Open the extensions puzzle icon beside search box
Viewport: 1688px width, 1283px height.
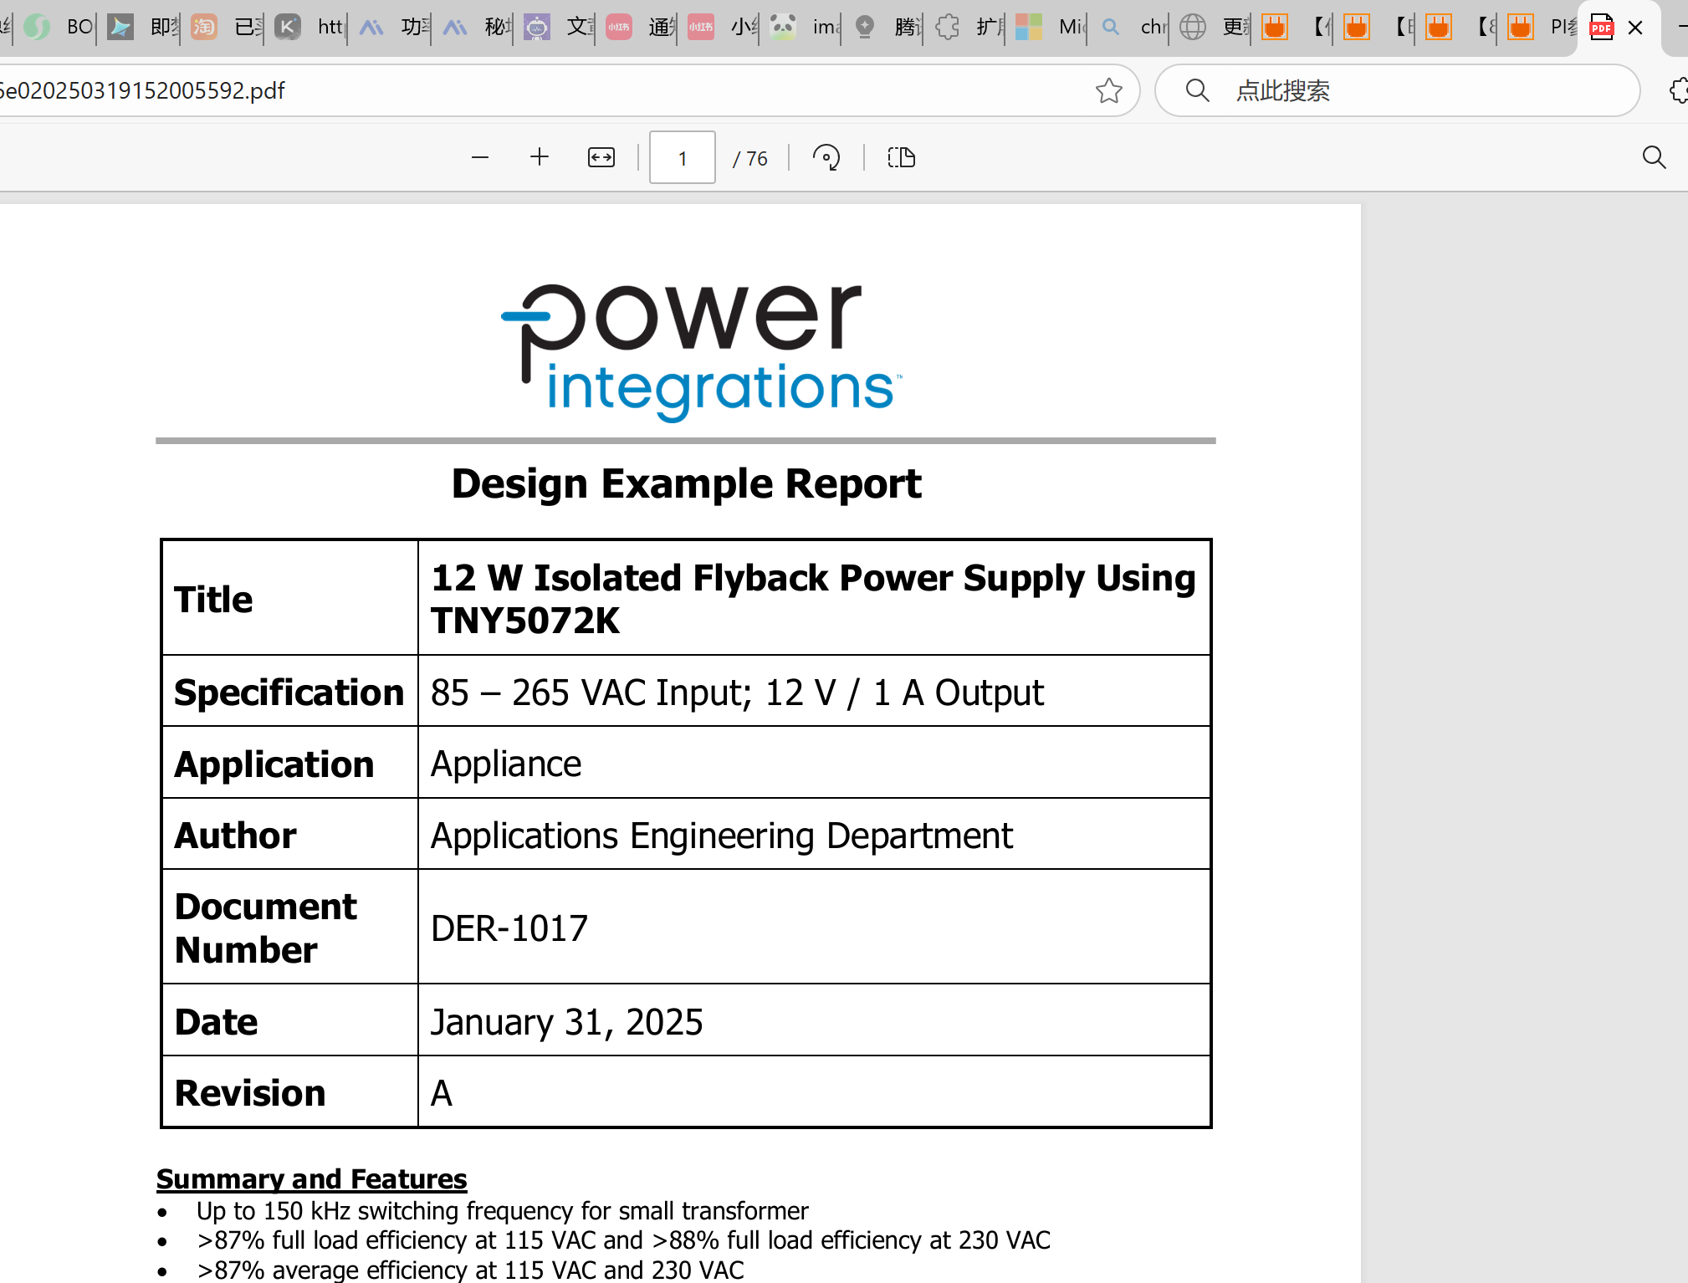click(x=1678, y=90)
